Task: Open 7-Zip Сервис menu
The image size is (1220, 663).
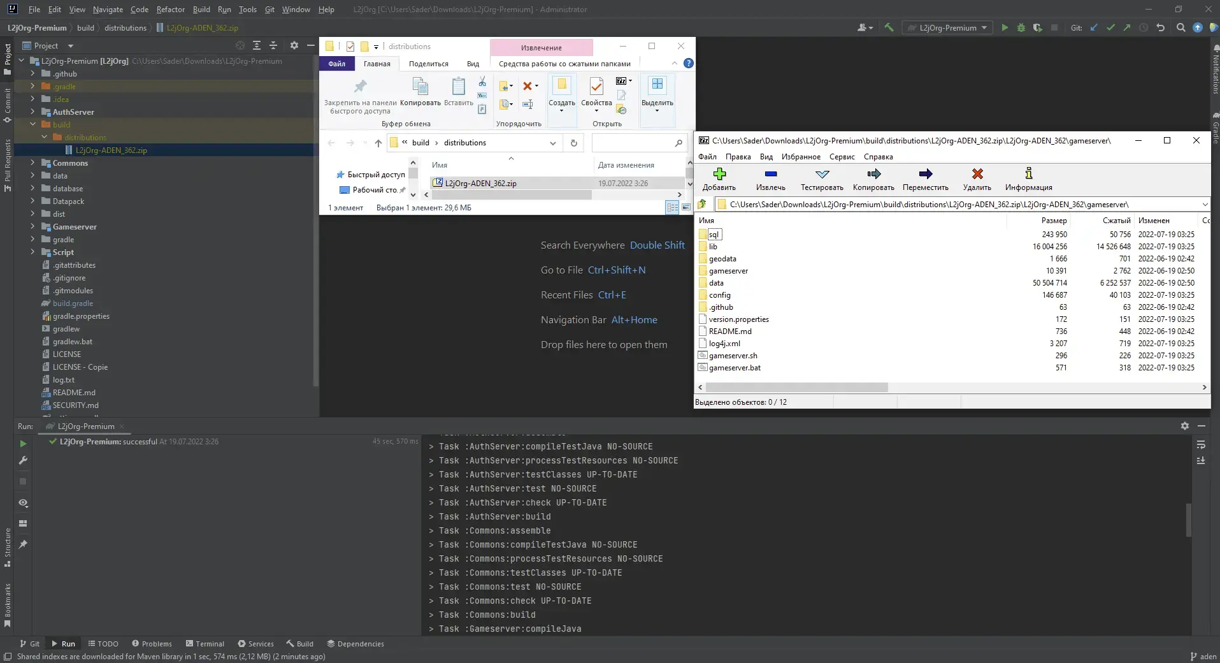Action: click(x=842, y=157)
